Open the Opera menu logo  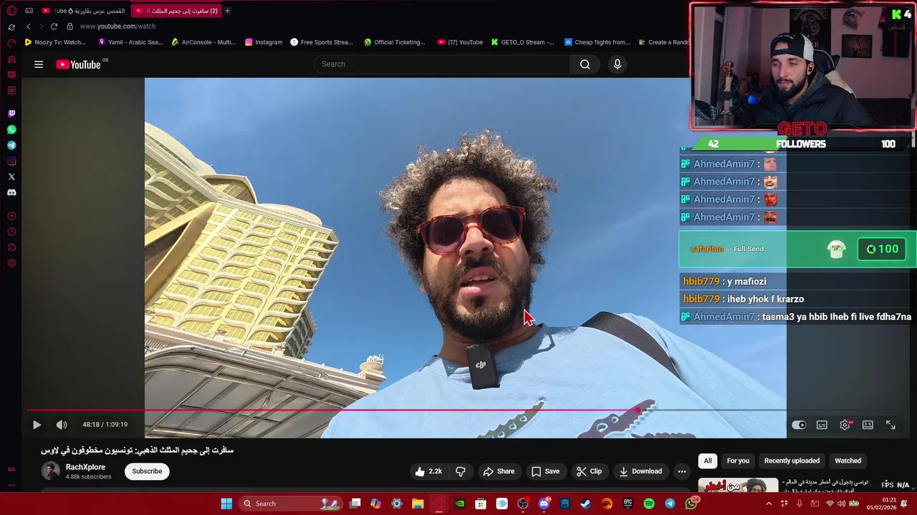point(11,11)
